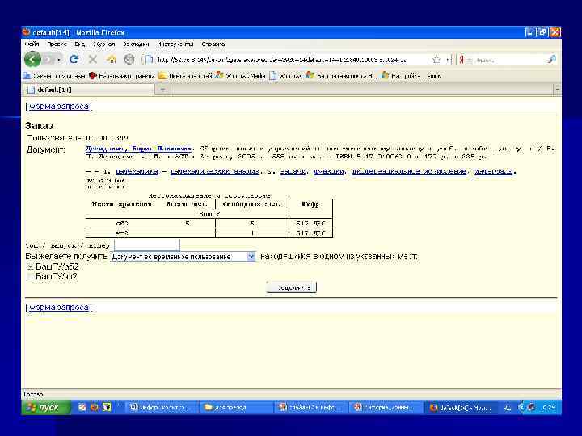Viewport: 582px width, 436px height.
Task: Open the Справка menu
Action: pos(213,44)
